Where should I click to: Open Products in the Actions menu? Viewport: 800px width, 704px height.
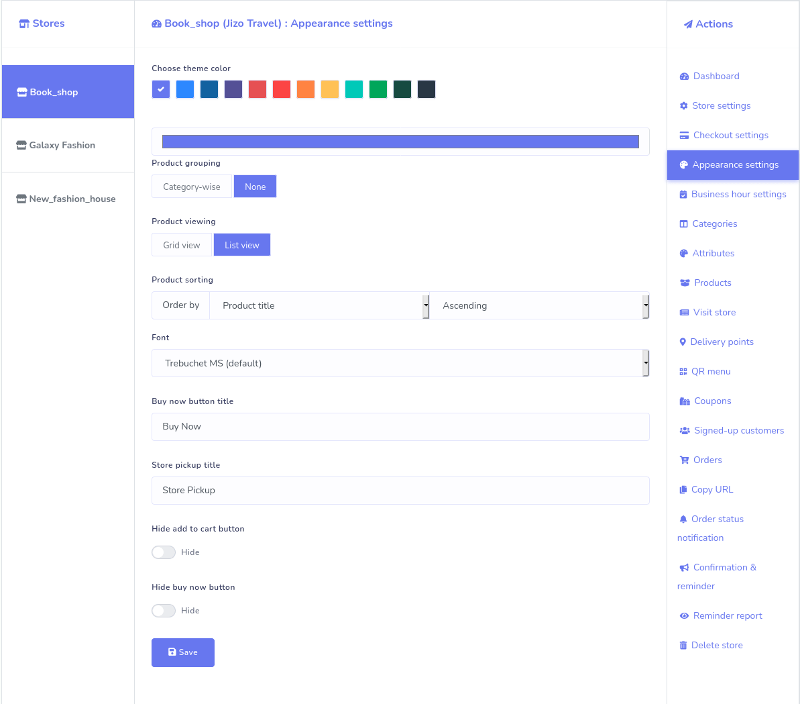click(x=713, y=283)
